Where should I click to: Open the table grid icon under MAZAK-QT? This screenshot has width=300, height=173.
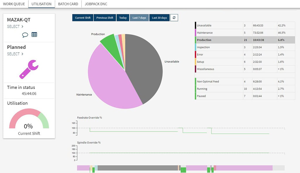[x=34, y=35]
